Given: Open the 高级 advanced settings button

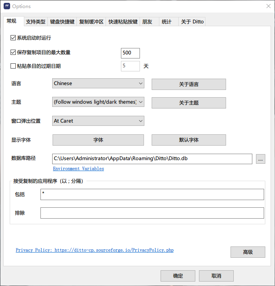Looking at the screenshot, I should coord(248,252).
